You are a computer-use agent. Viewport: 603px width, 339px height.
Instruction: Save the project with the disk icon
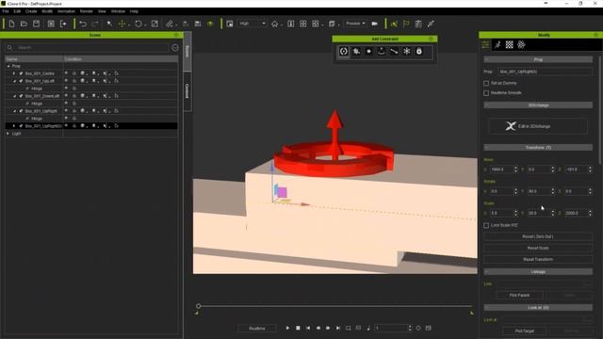[36, 24]
